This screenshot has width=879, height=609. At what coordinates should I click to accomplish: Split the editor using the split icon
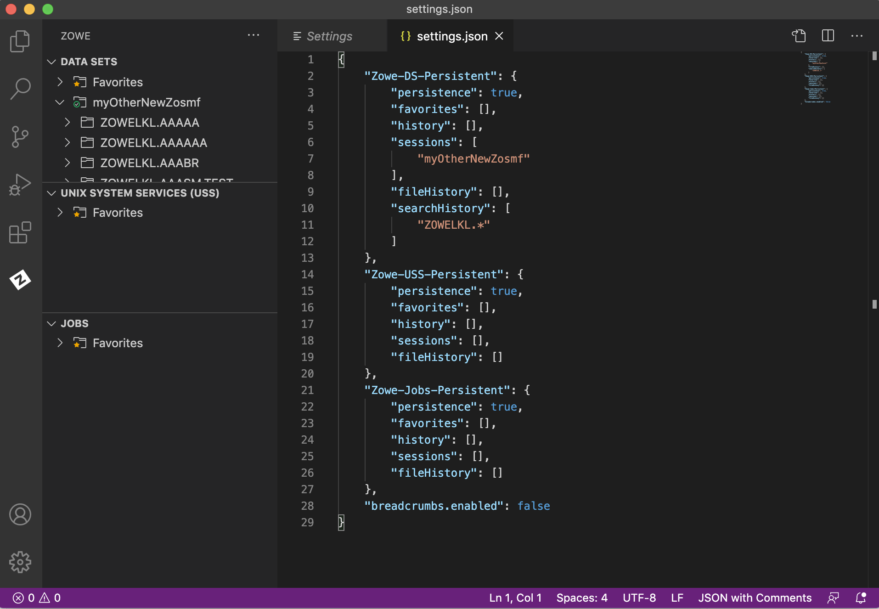(827, 36)
